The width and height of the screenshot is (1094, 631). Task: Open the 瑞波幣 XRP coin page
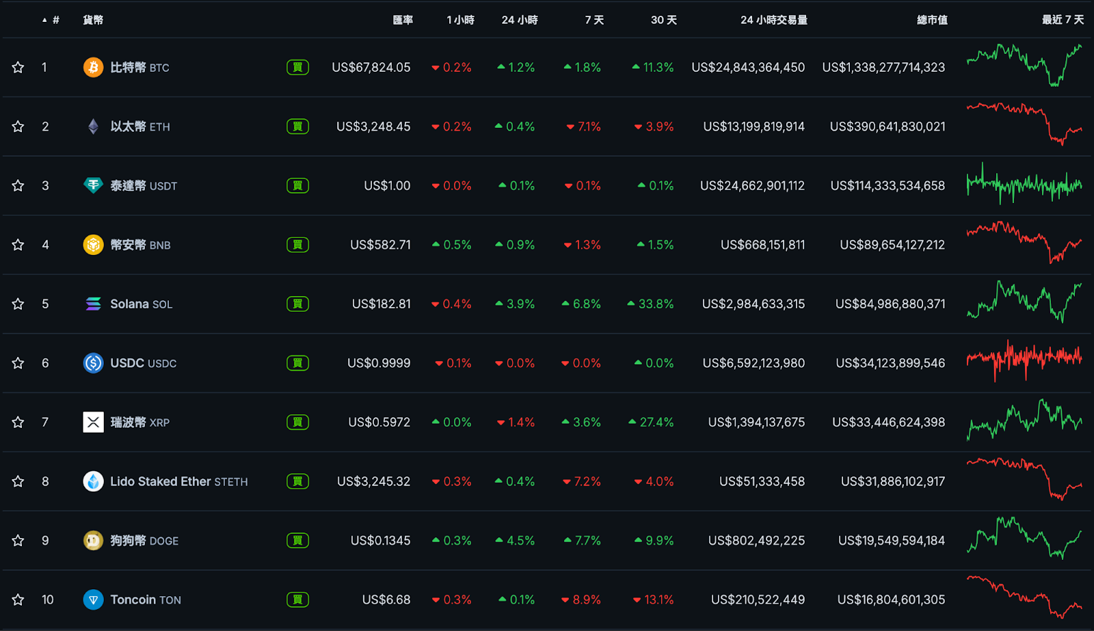point(139,422)
